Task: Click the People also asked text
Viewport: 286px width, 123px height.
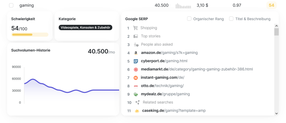Action: 157,44
